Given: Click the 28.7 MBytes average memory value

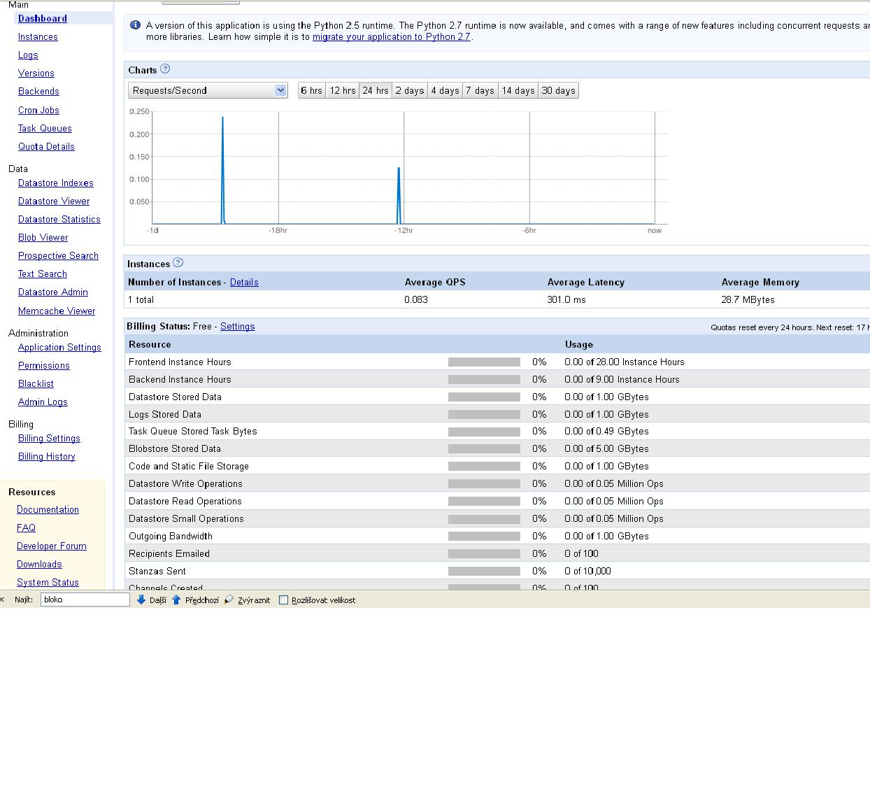Looking at the screenshot, I should click(x=748, y=299).
